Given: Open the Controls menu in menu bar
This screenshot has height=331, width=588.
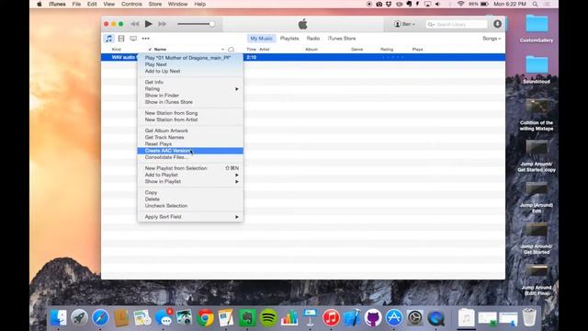Looking at the screenshot, I should pos(131,4).
